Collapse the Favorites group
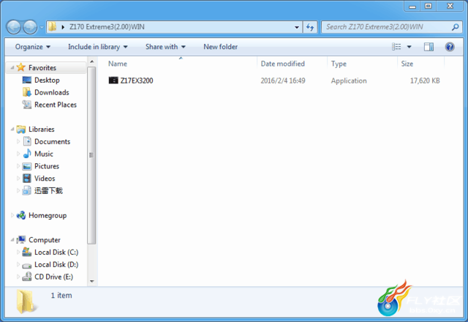The width and height of the screenshot is (468, 322). [12, 68]
